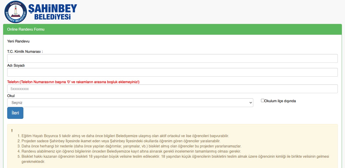
Task: Click the red Telefon warning label
Action: click(73, 82)
